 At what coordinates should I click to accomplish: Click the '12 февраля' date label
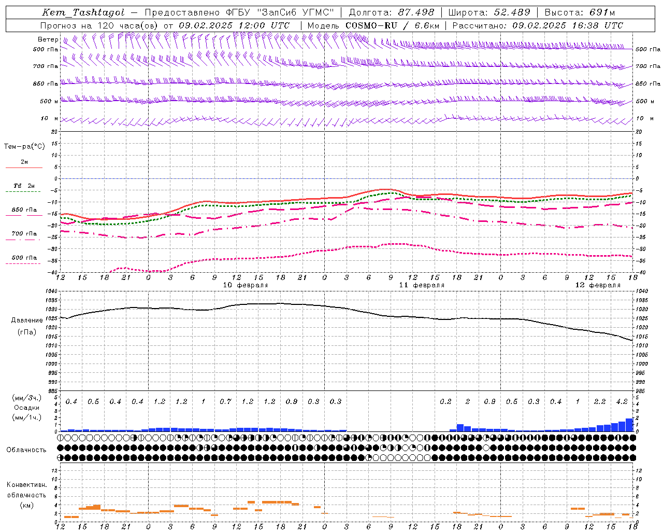coord(598,285)
